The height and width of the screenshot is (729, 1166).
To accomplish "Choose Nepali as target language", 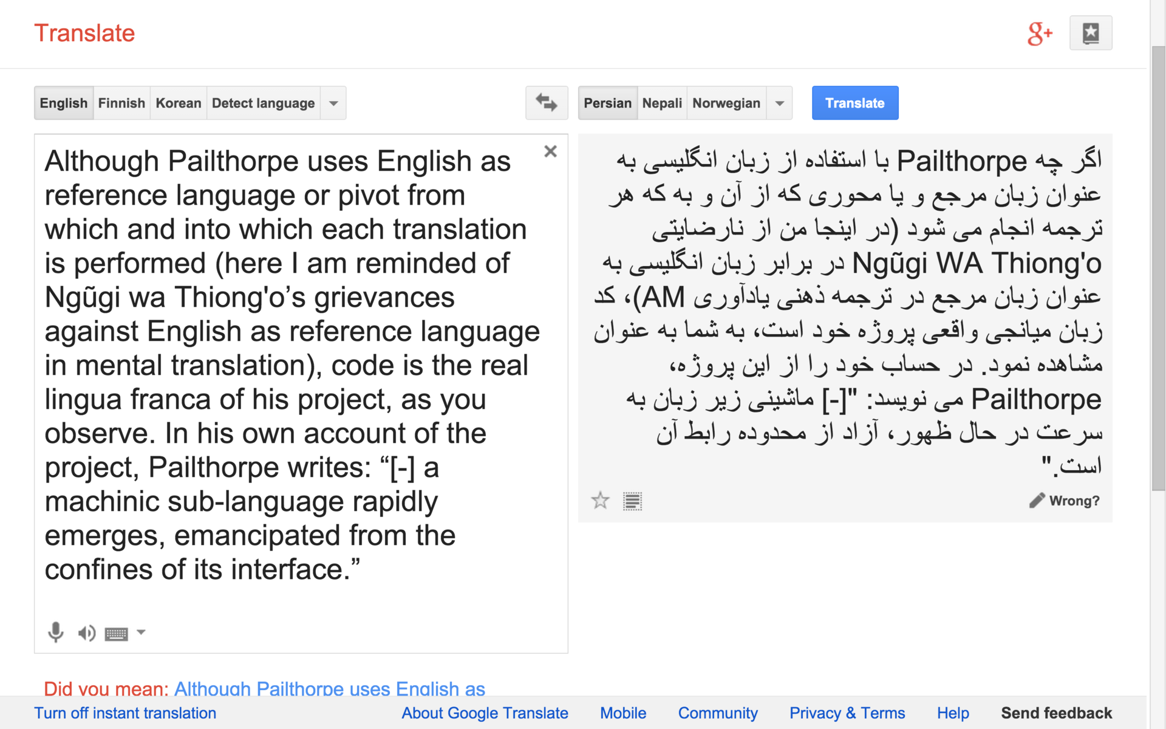I will point(662,103).
